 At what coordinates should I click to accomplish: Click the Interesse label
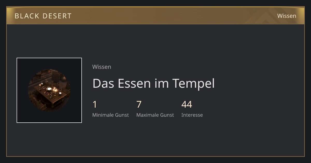pos(192,115)
